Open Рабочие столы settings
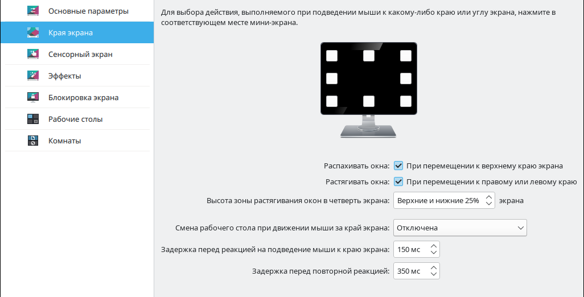584x297 pixels. point(77,119)
